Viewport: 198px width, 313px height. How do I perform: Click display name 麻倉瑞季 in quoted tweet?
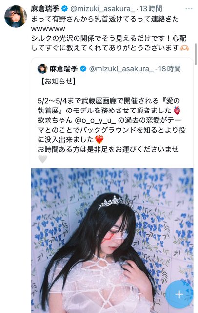tap(64, 69)
